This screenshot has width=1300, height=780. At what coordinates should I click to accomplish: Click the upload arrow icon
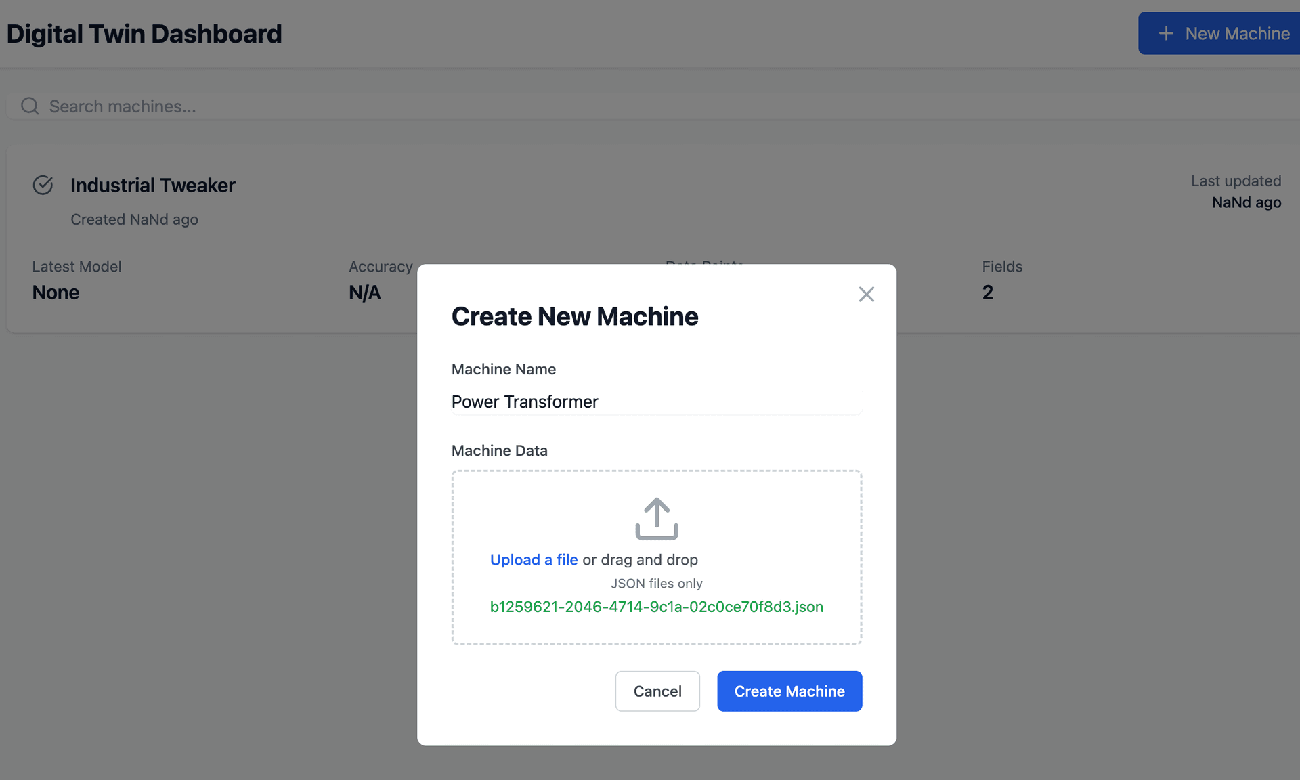pyautogui.click(x=656, y=519)
